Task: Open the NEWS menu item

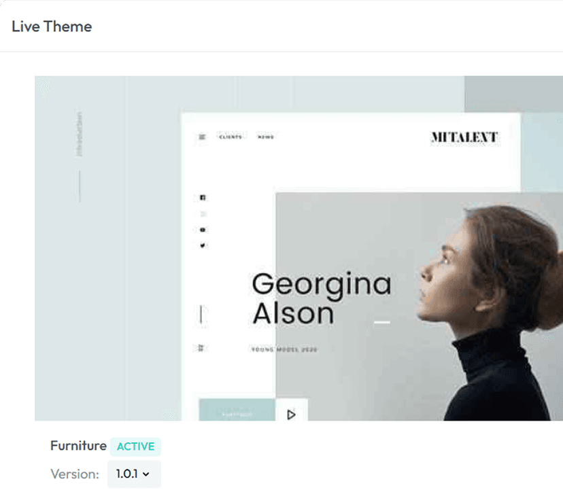Action: click(265, 137)
